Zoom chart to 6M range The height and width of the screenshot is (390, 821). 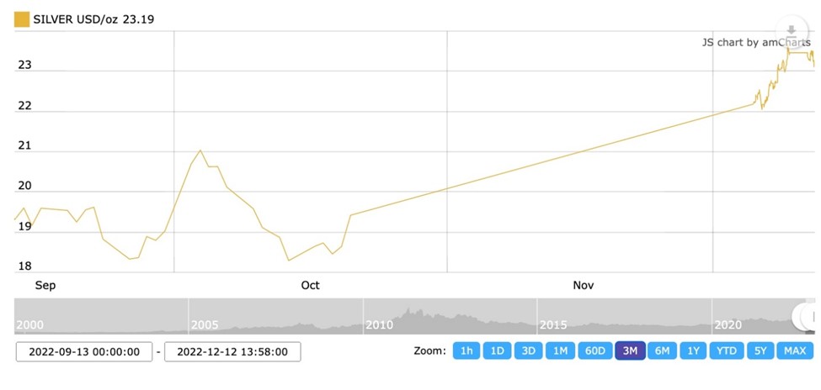[x=662, y=350]
